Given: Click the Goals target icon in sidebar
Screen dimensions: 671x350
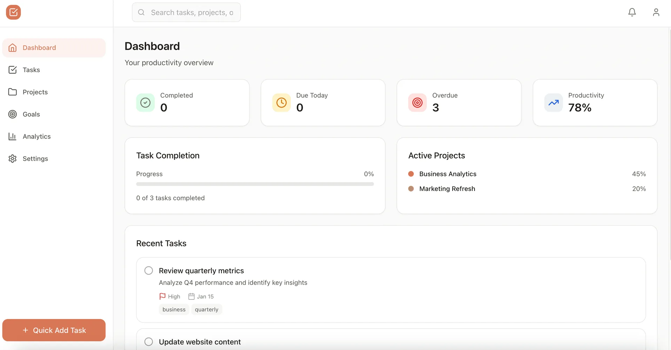Looking at the screenshot, I should tap(13, 114).
